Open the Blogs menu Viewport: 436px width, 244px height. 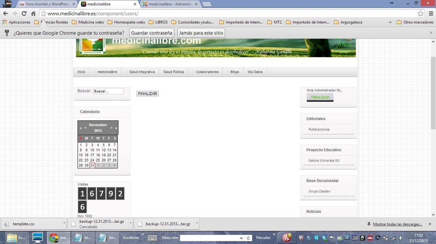233,72
